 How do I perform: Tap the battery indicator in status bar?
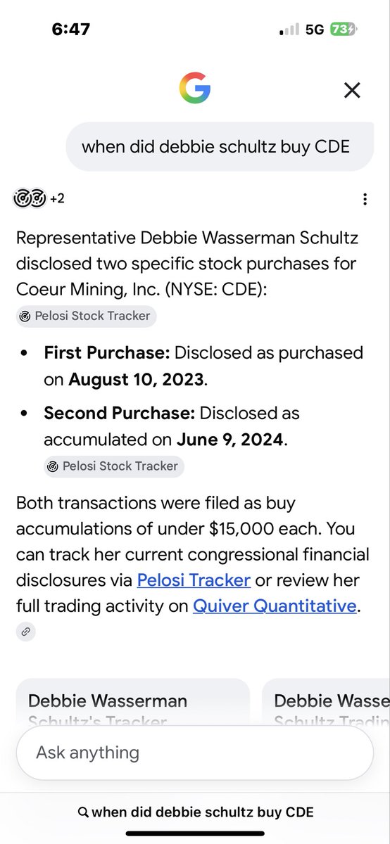(x=344, y=30)
